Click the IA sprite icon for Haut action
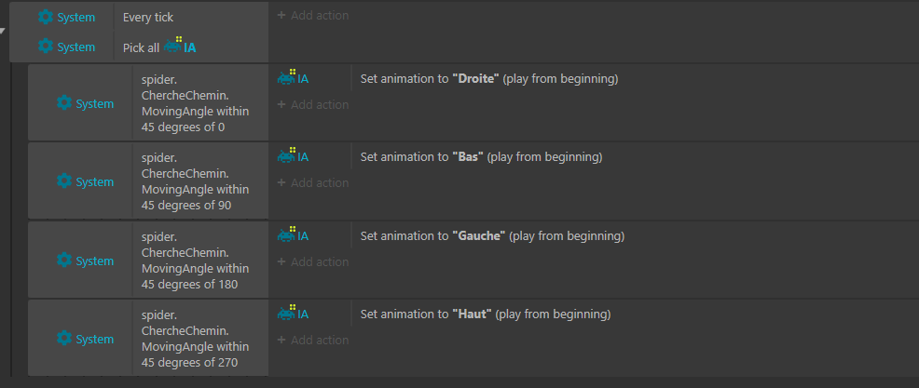This screenshot has height=388, width=919. coord(286,313)
